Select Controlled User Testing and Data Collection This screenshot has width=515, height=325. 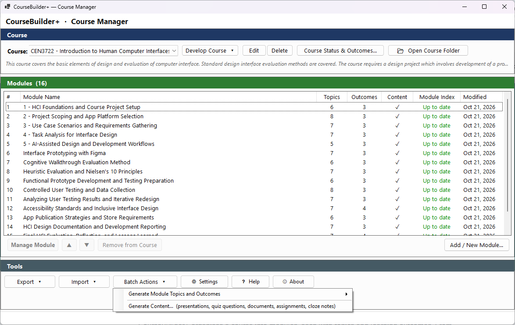tap(254, 190)
